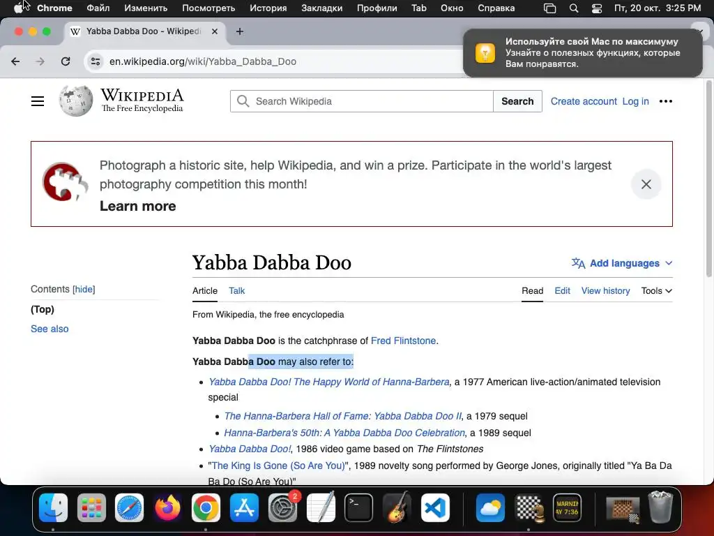Open Visual Studio Code from dock
Image resolution: width=714 pixels, height=536 pixels.
(435, 508)
